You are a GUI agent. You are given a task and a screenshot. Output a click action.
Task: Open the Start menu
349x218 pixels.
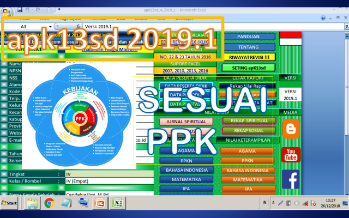coord(9,203)
